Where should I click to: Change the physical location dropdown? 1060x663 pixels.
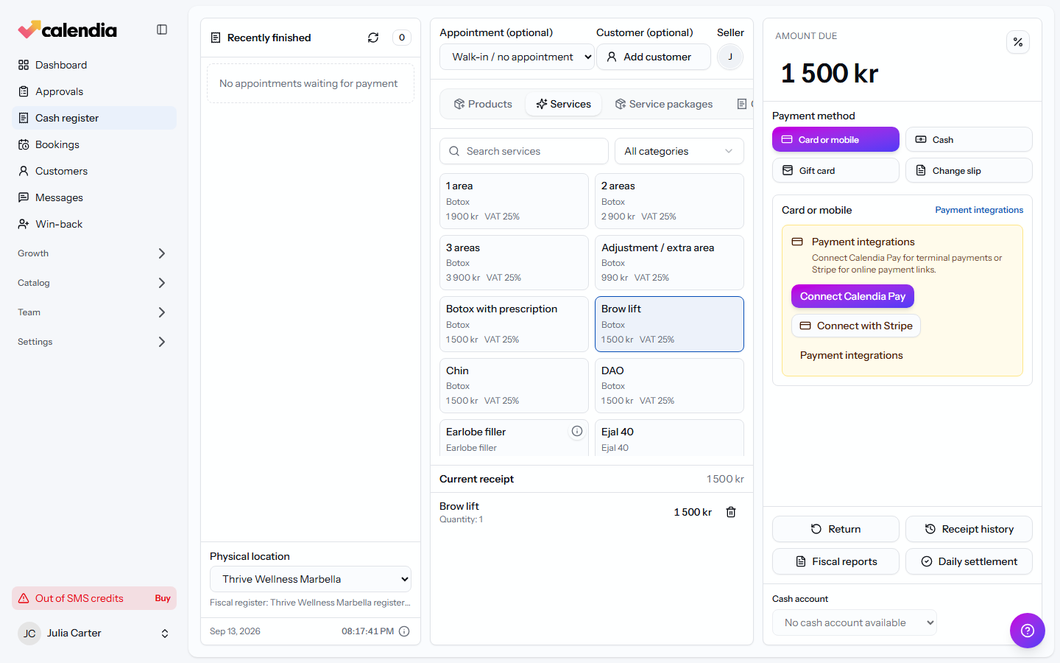pos(311,579)
